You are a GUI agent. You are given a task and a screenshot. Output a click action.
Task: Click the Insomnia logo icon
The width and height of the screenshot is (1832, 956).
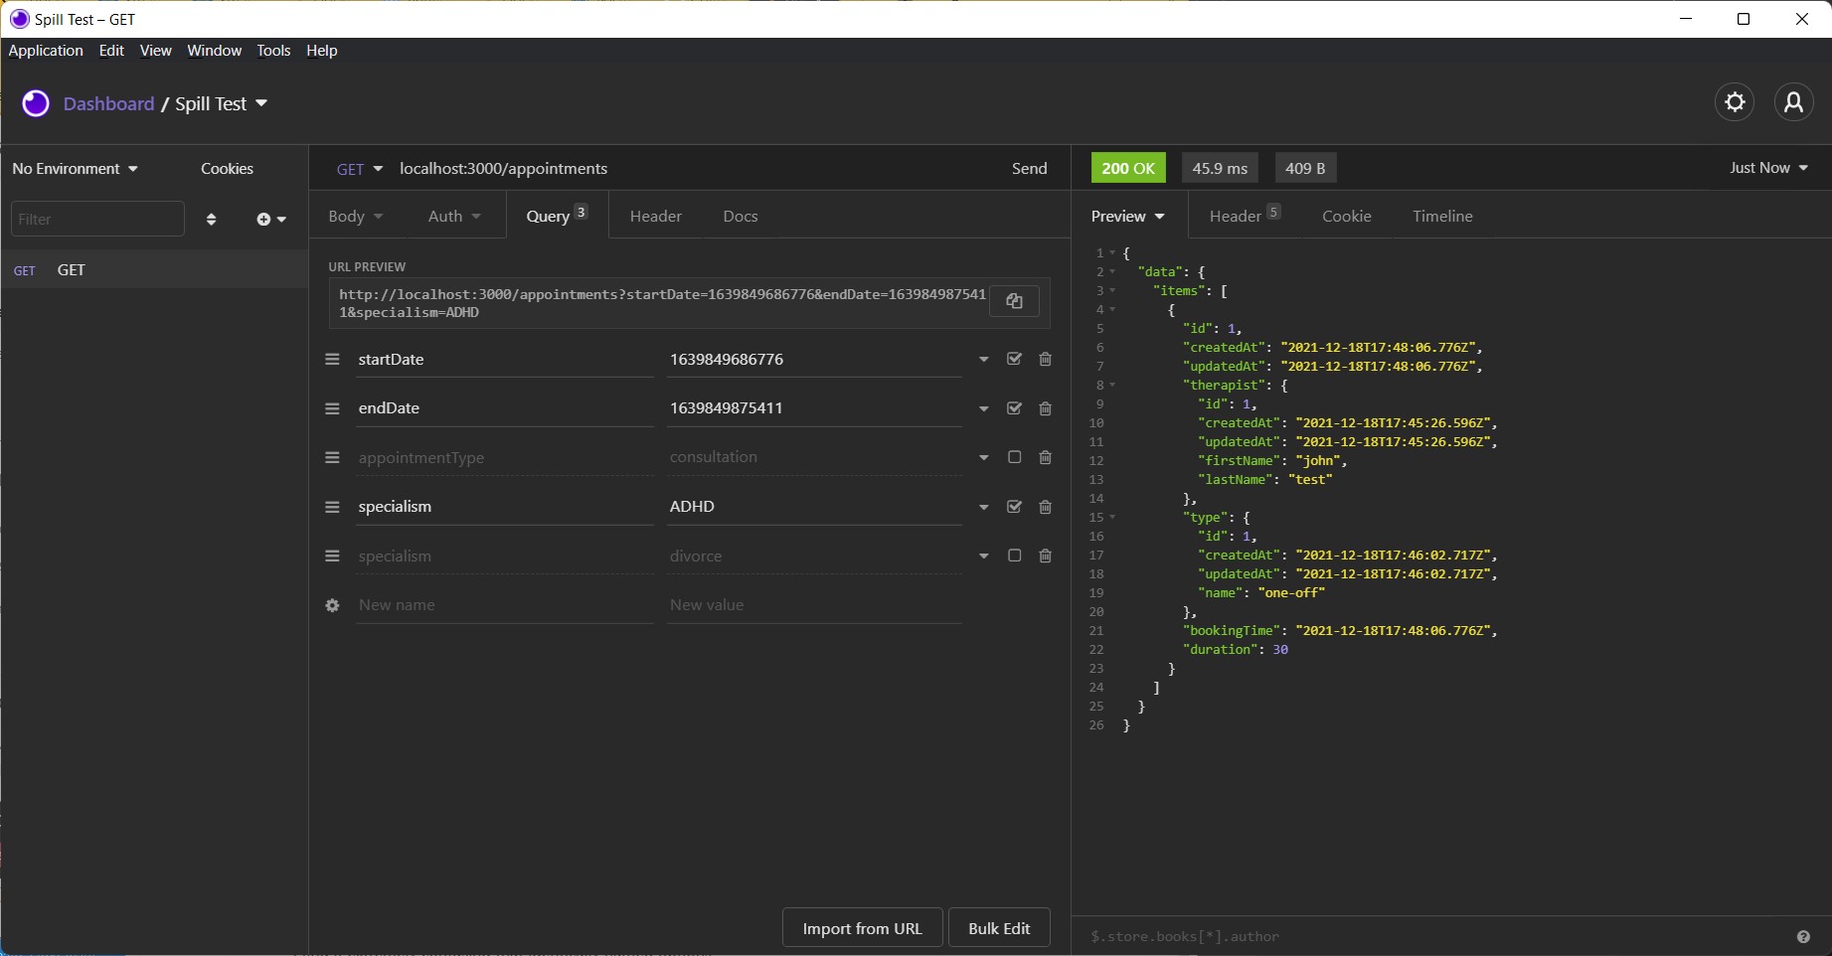point(36,103)
